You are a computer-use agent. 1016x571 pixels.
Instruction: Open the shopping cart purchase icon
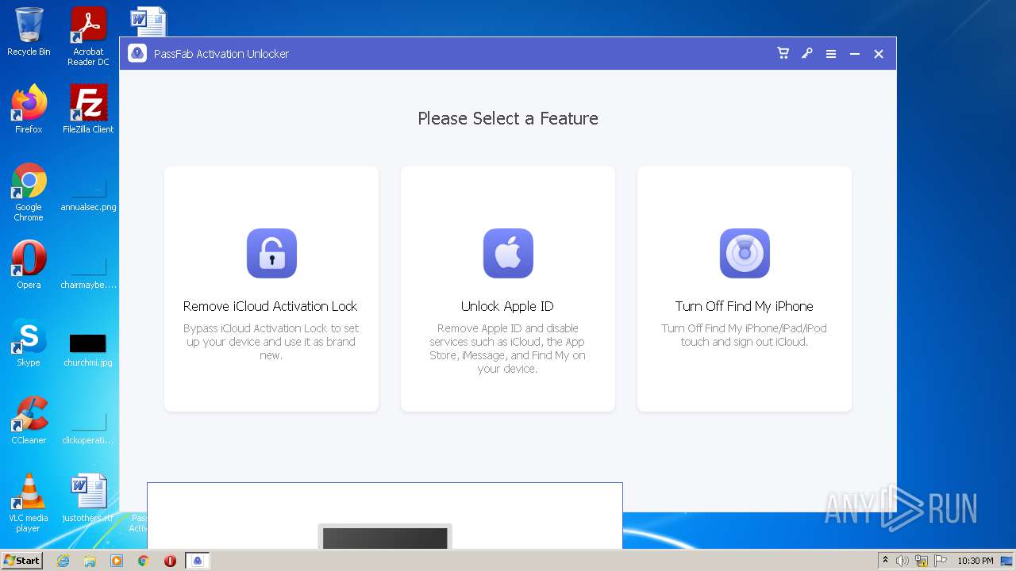pyautogui.click(x=783, y=53)
